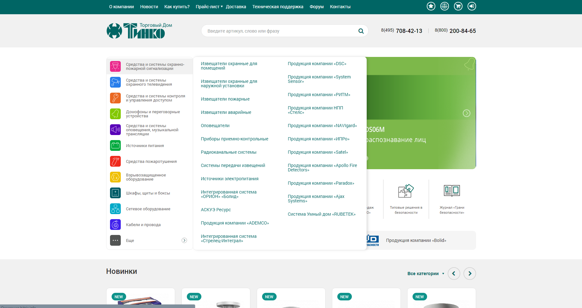Open Продукция компании «DSC» link
The height and width of the screenshot is (308, 582).
pos(317,64)
